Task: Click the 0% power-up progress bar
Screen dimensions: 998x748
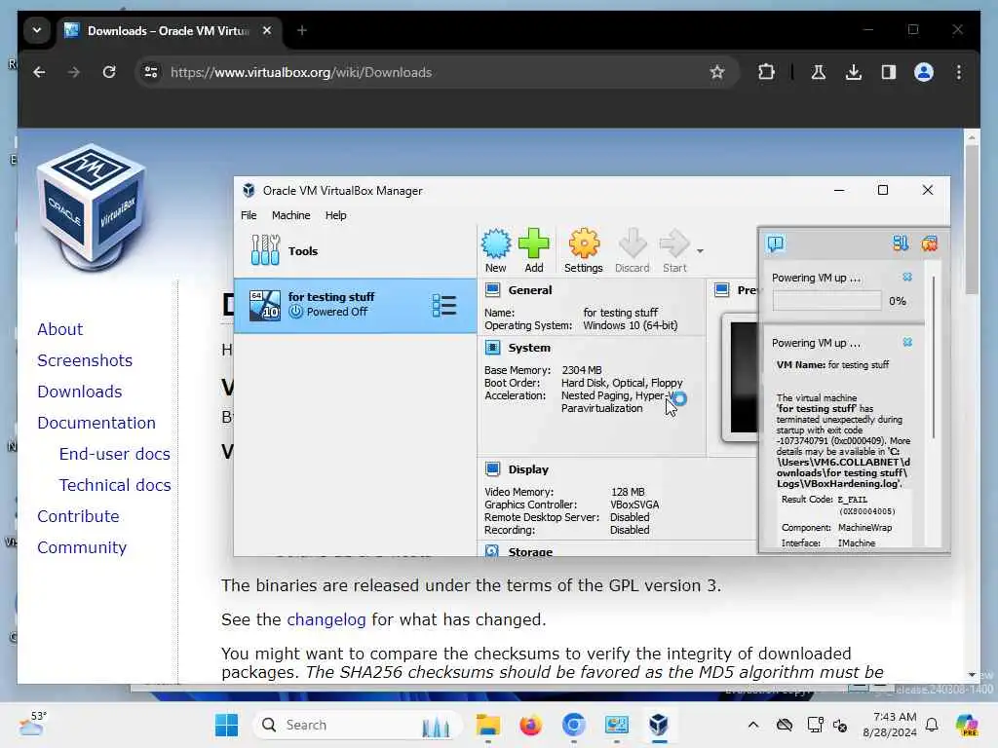Action: point(826,301)
